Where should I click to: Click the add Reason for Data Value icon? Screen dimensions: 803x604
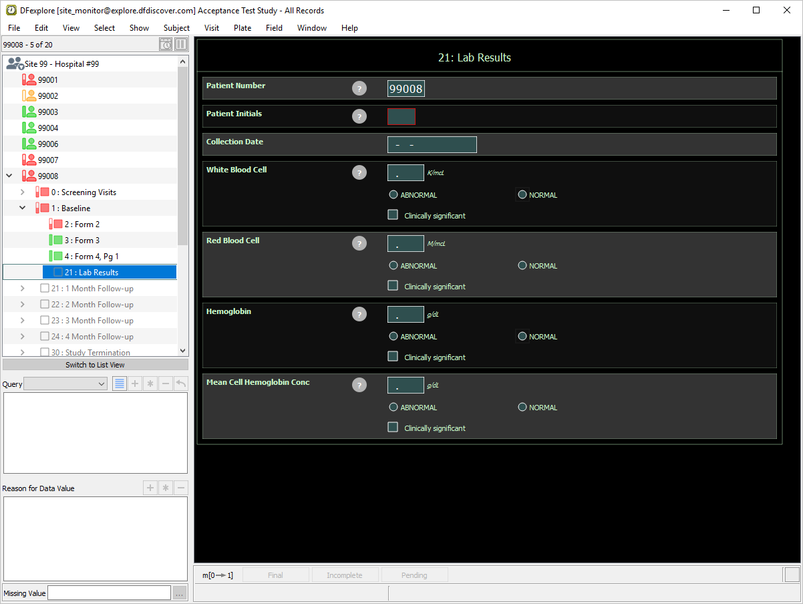click(x=150, y=488)
